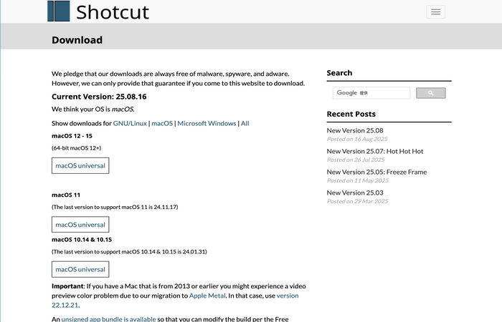Click the Shotcut logo icon
The width and height of the screenshot is (502, 322).
pyautogui.click(x=59, y=11)
